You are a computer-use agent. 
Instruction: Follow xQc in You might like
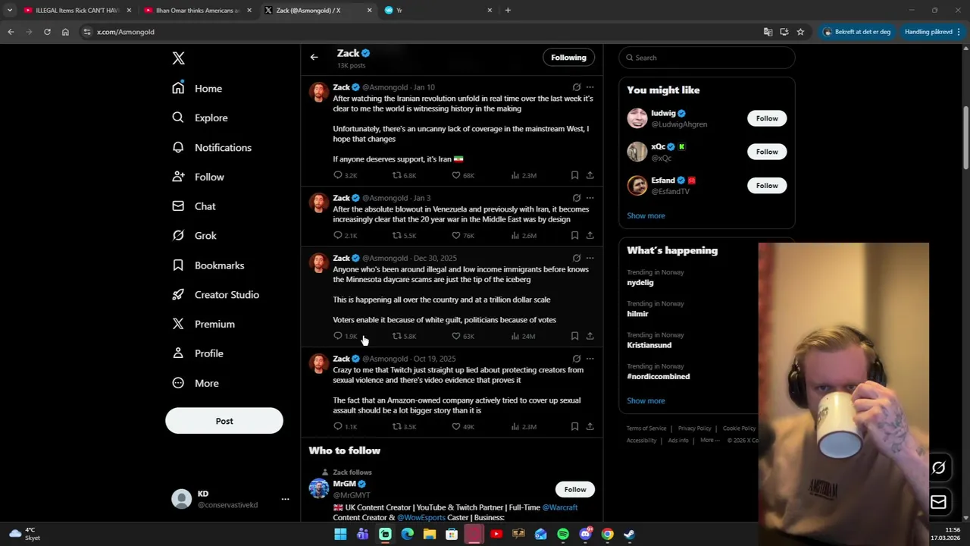[767, 152]
